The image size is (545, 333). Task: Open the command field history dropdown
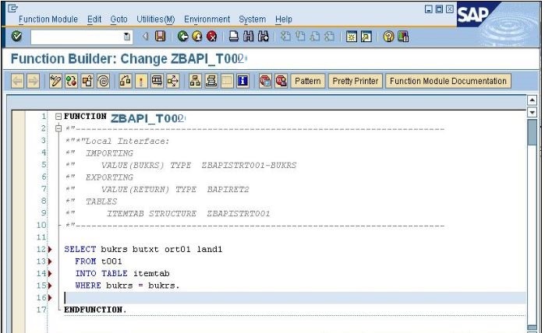tap(127, 37)
